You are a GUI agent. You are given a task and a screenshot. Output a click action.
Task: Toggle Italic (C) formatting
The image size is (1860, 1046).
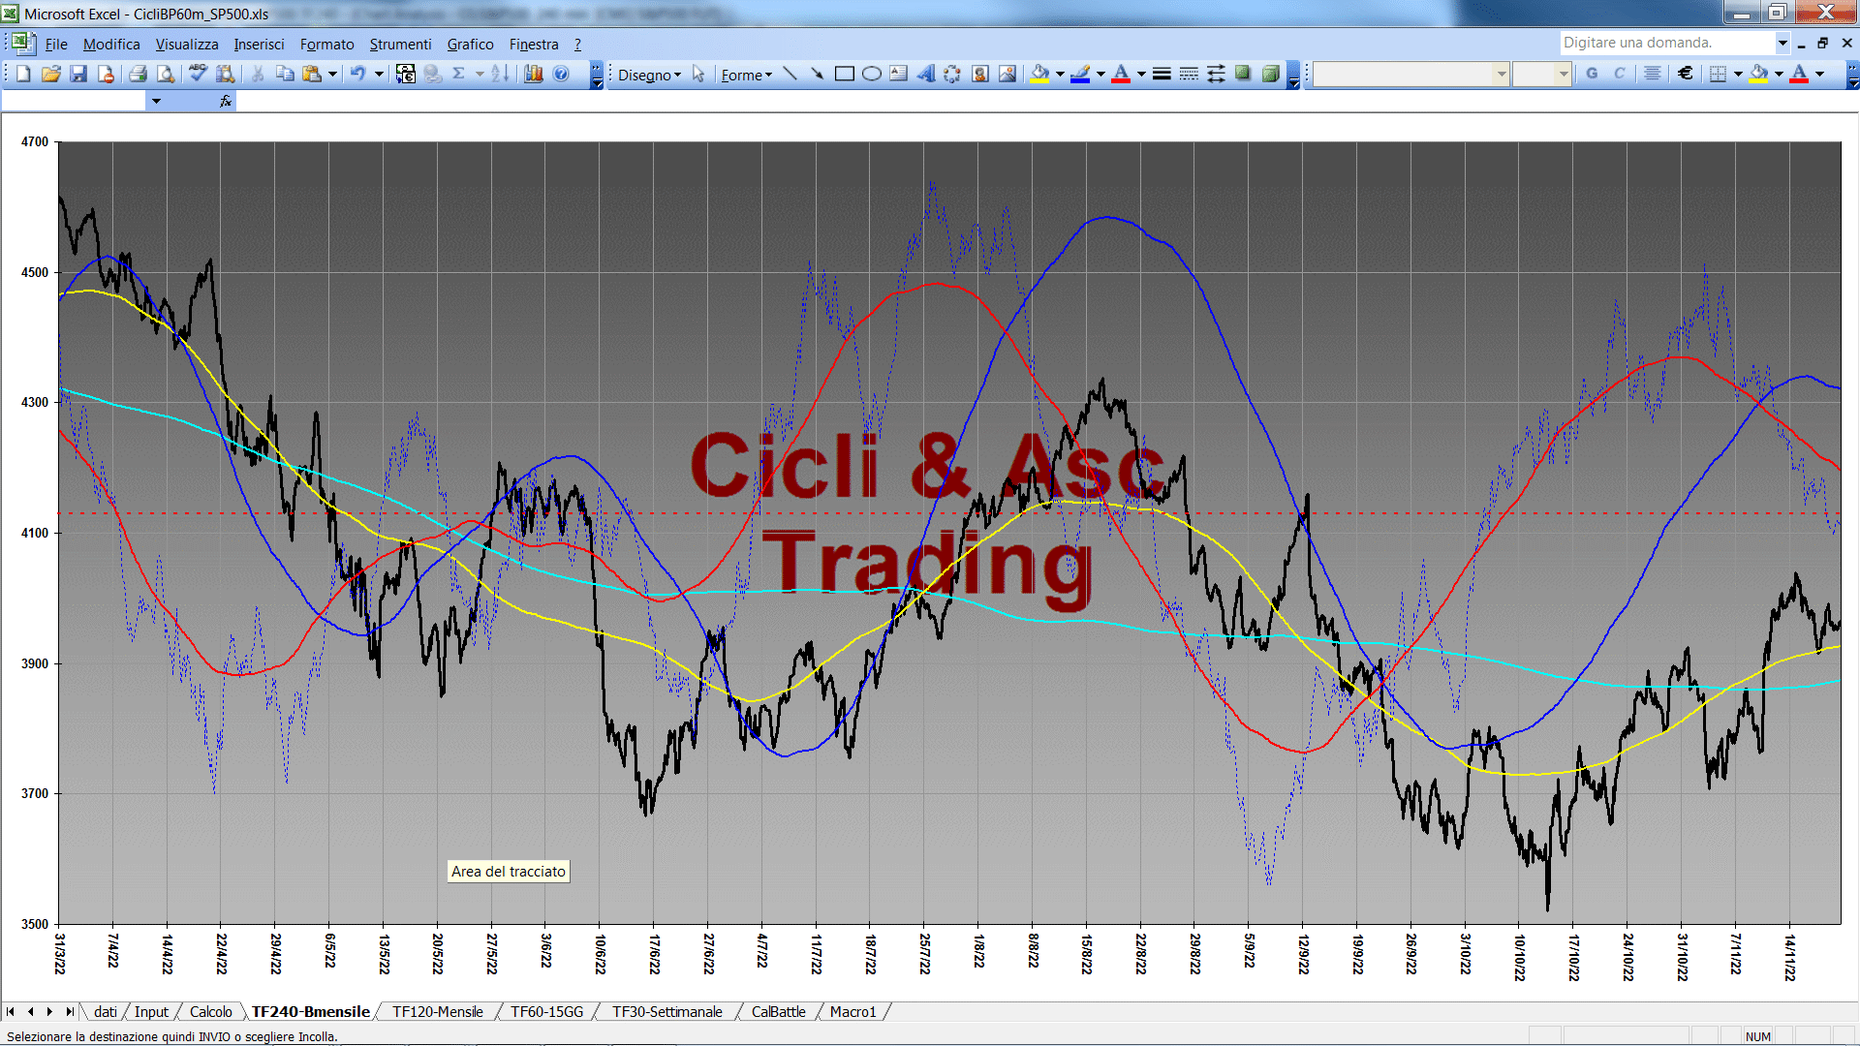coord(1619,74)
